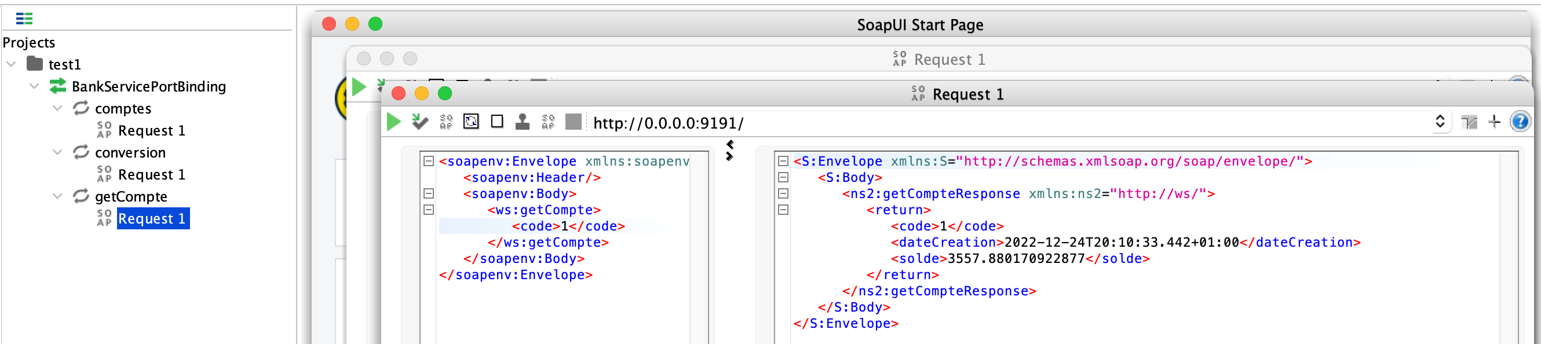
Task: Click the navigator list icon above Projects
Action: click(24, 19)
